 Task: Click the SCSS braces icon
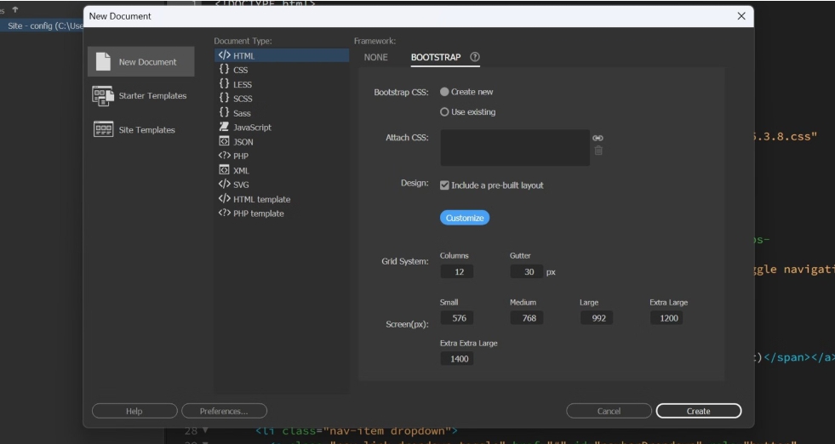224,98
